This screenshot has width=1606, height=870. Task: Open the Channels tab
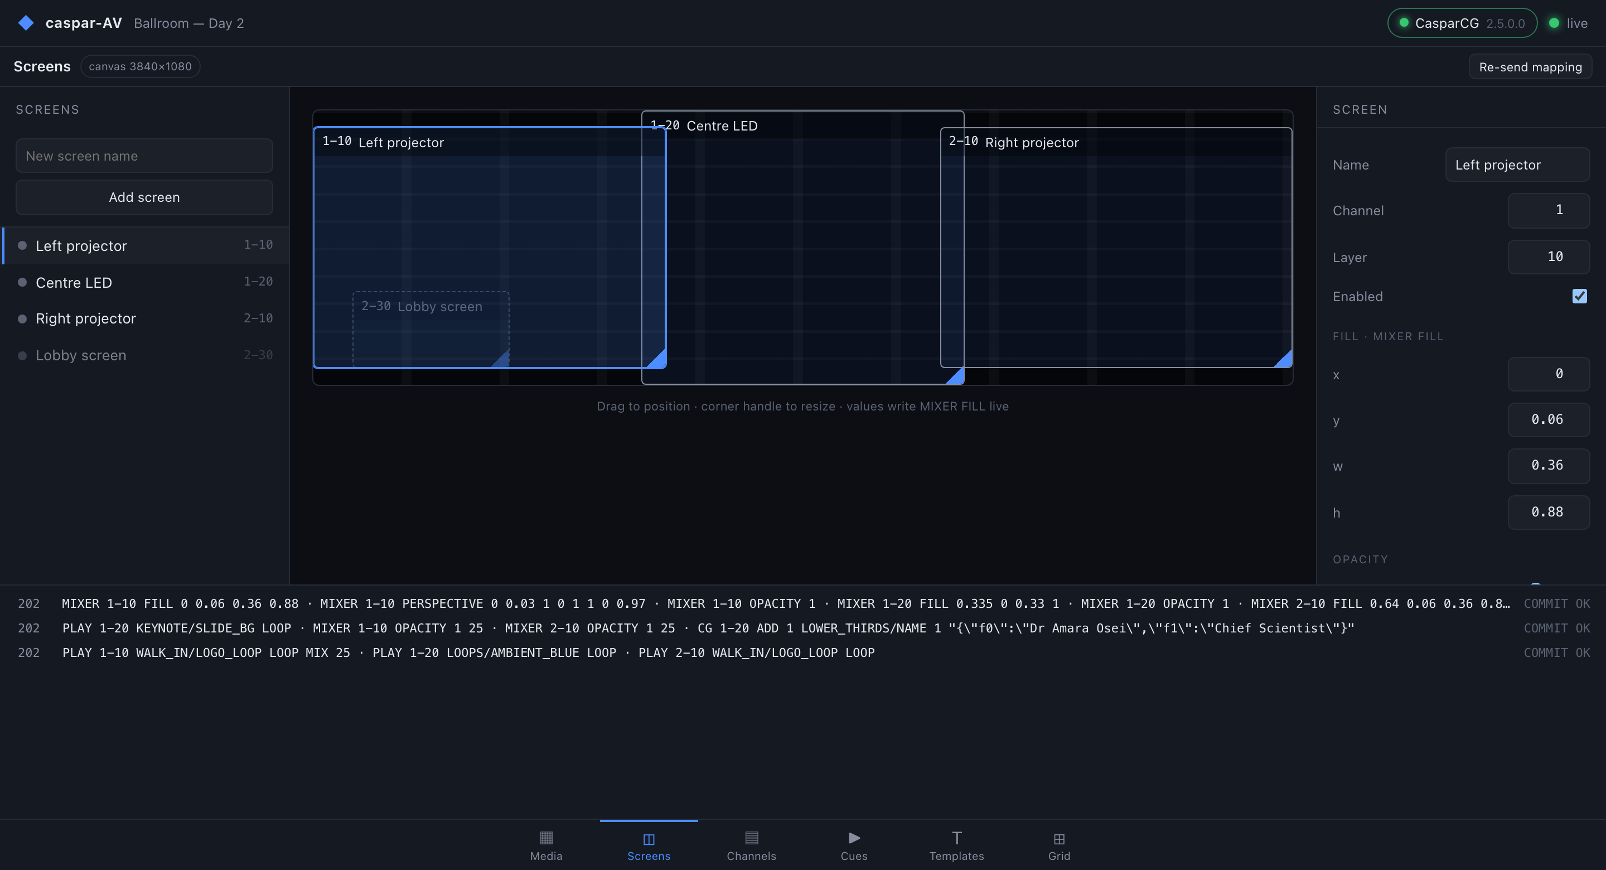coord(751,845)
